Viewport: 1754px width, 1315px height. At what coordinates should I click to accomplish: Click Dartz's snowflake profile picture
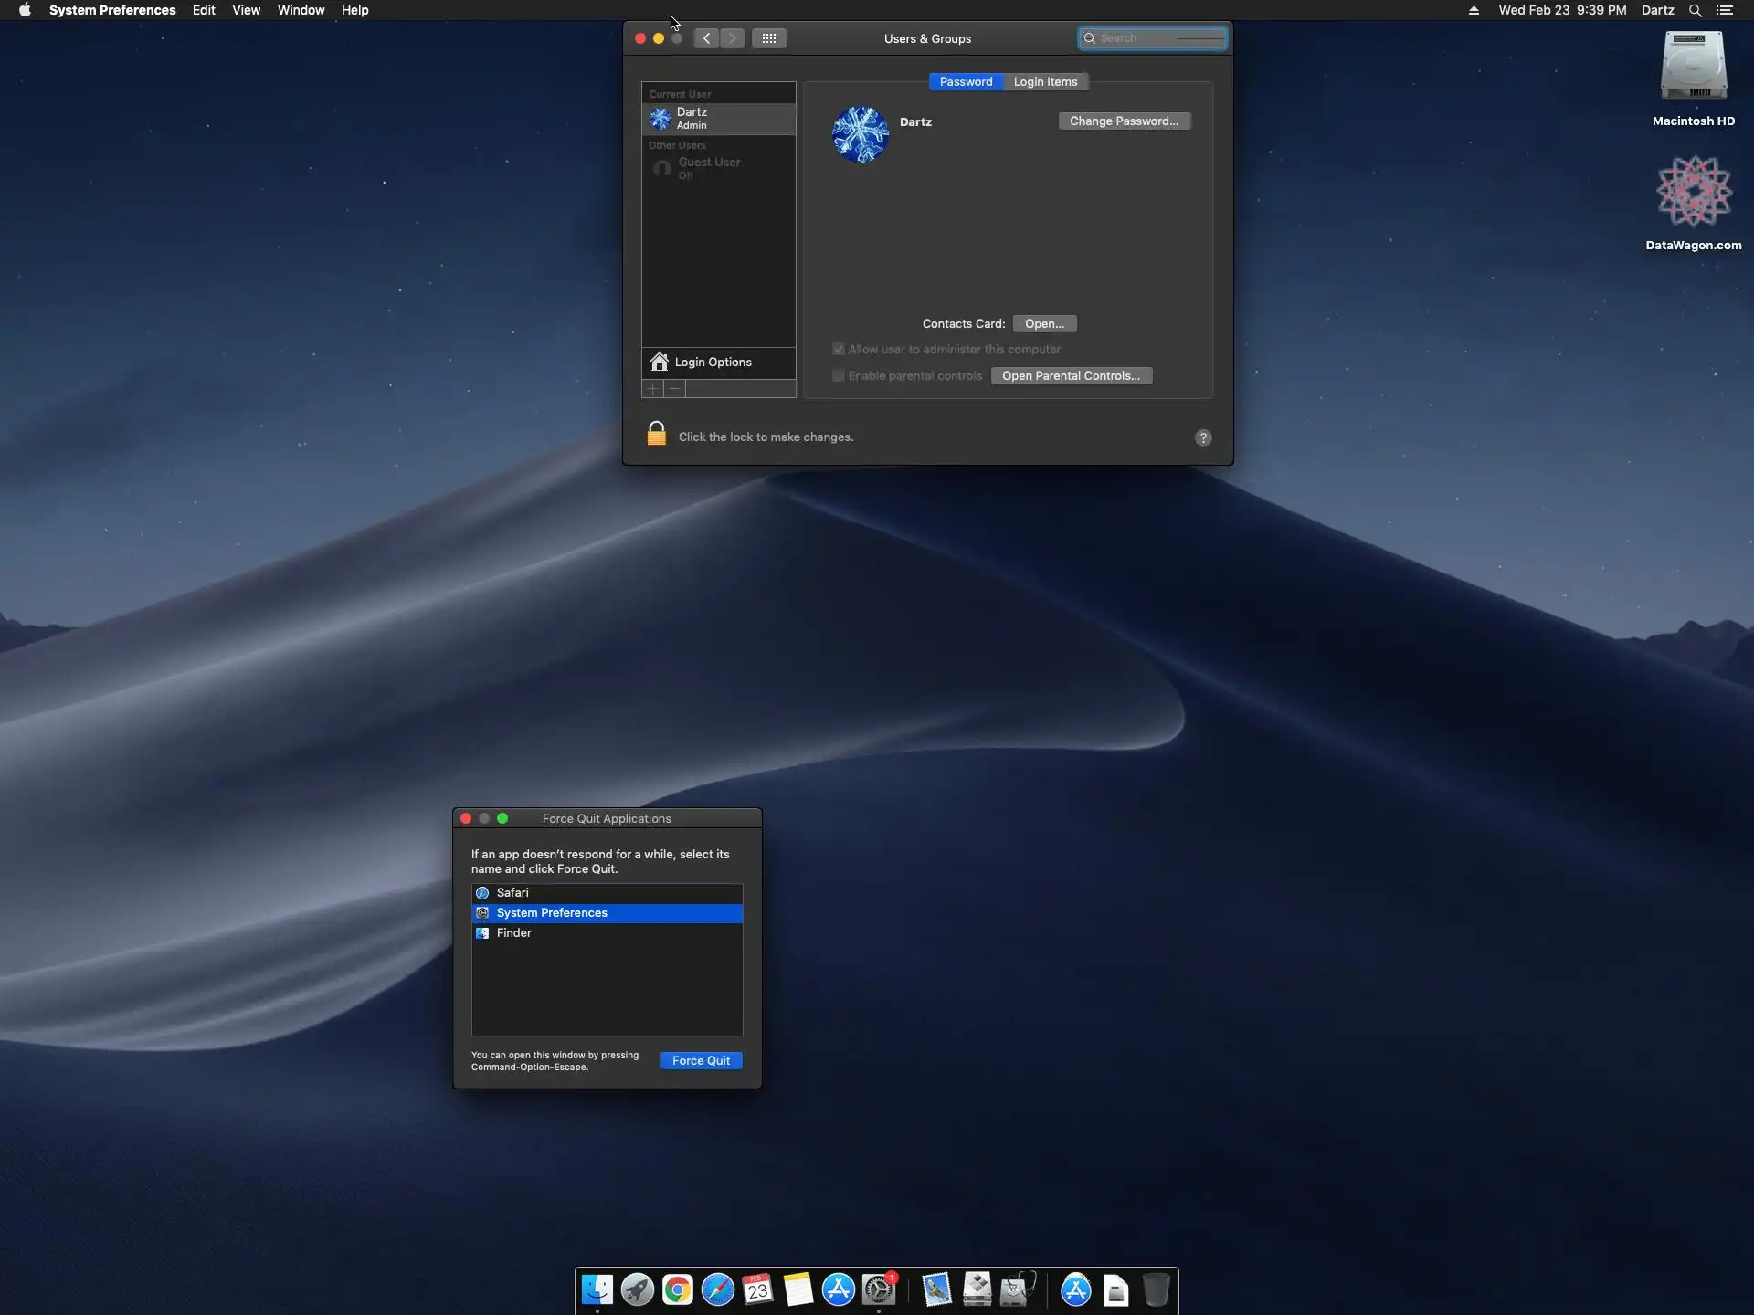point(860,135)
